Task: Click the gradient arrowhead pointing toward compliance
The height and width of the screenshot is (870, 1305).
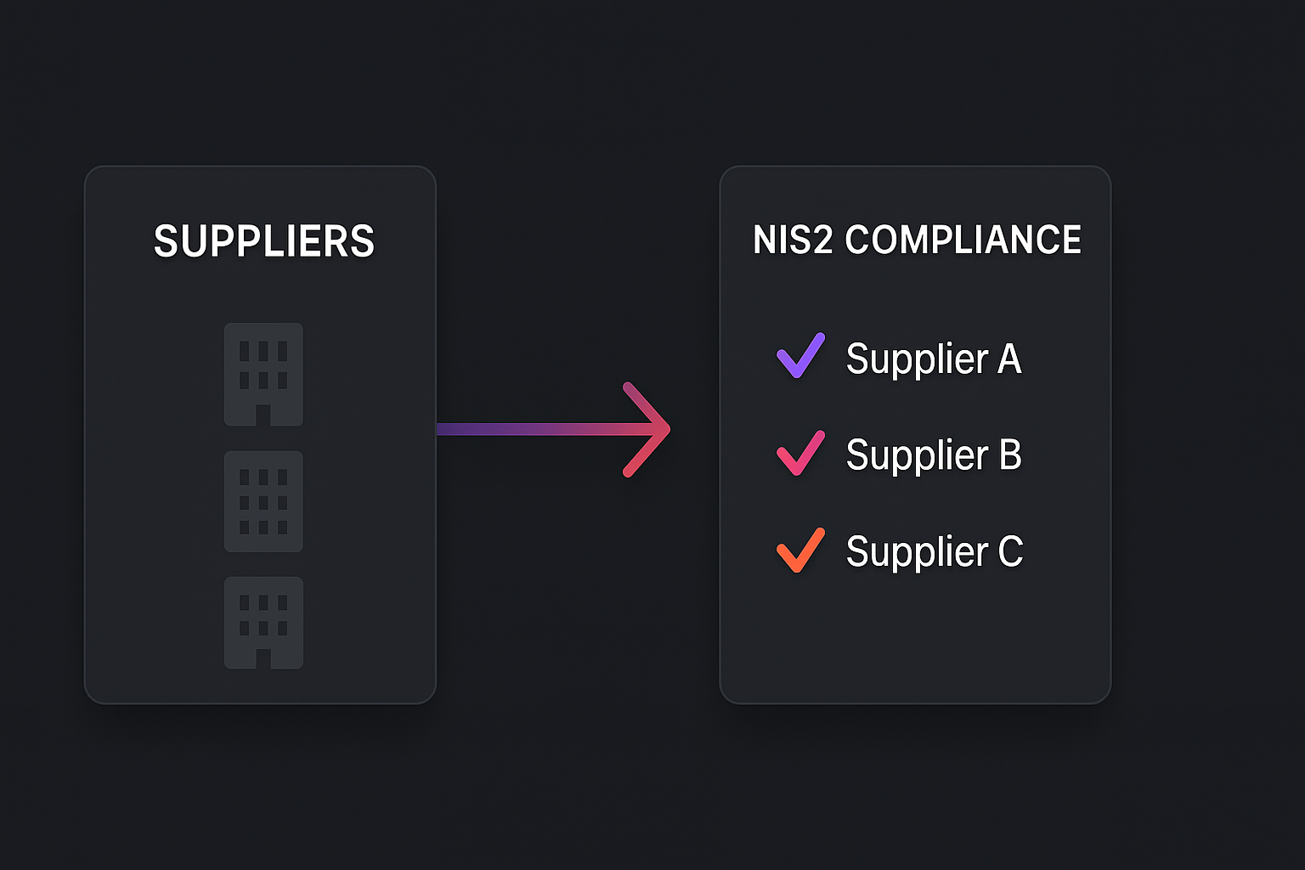Action: 649,429
